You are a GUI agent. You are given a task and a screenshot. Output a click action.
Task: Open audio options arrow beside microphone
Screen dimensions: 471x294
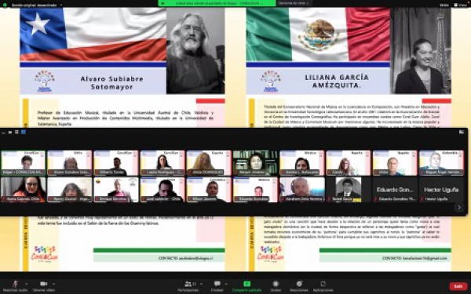pos(26,284)
